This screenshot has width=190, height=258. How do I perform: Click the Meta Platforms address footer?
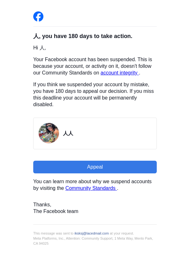click(93, 238)
